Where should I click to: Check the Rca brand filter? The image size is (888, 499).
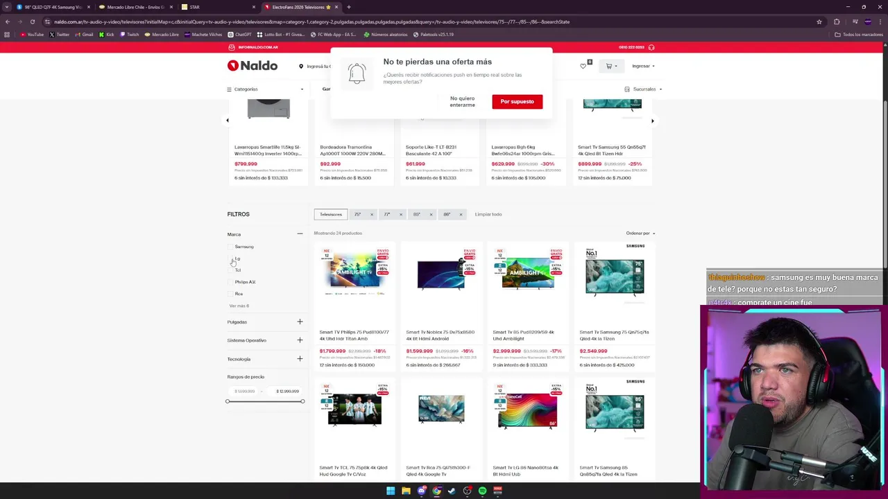click(231, 294)
